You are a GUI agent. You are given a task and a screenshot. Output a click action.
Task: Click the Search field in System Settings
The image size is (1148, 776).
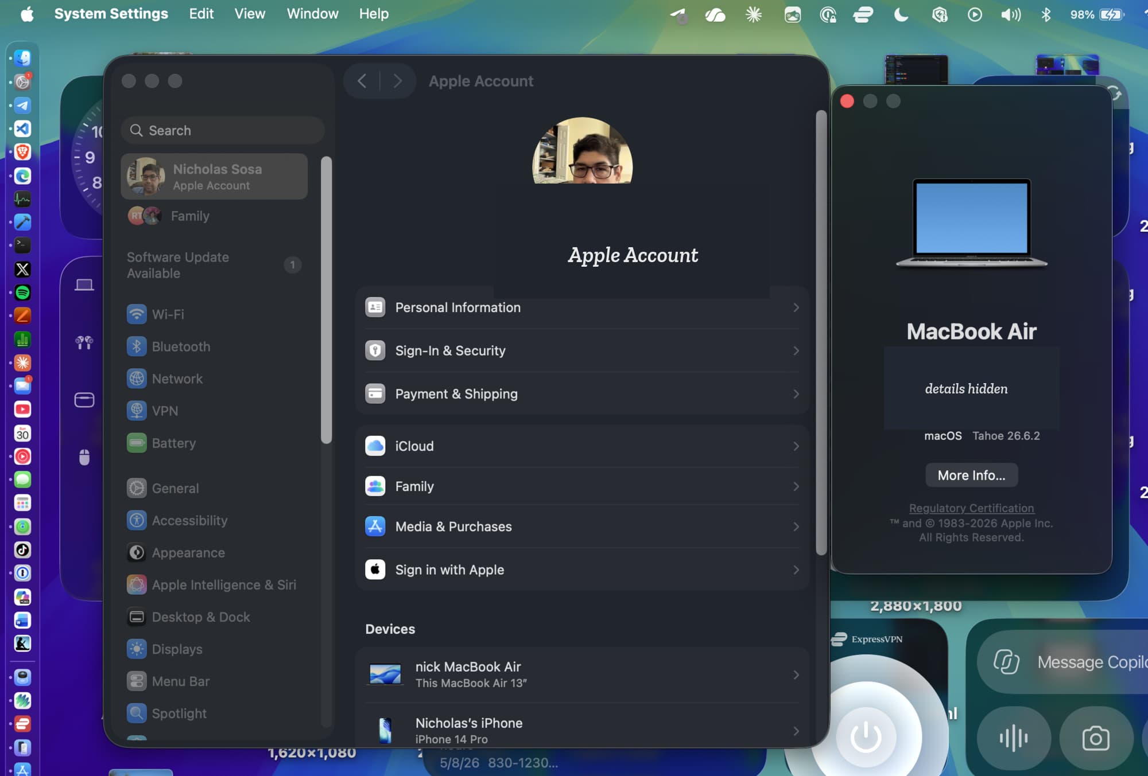click(223, 130)
